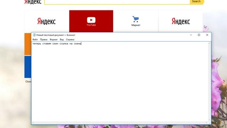The height and width of the screenshot is (128, 227).
Task: Open the YouTube tile in the browser
Action: [91, 21]
